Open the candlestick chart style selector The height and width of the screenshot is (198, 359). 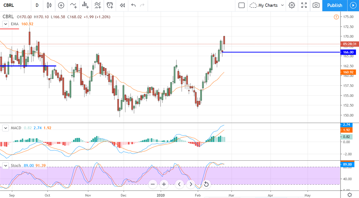(49, 5)
